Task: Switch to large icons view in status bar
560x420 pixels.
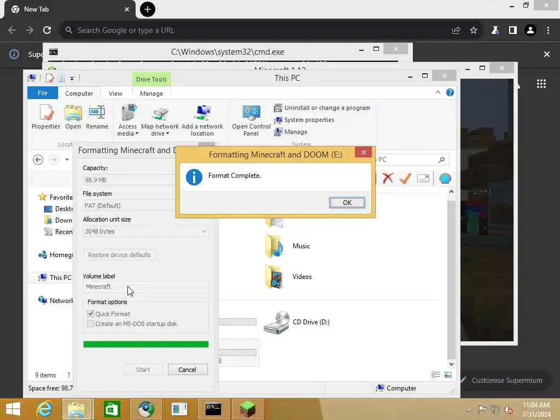Action: [448, 375]
